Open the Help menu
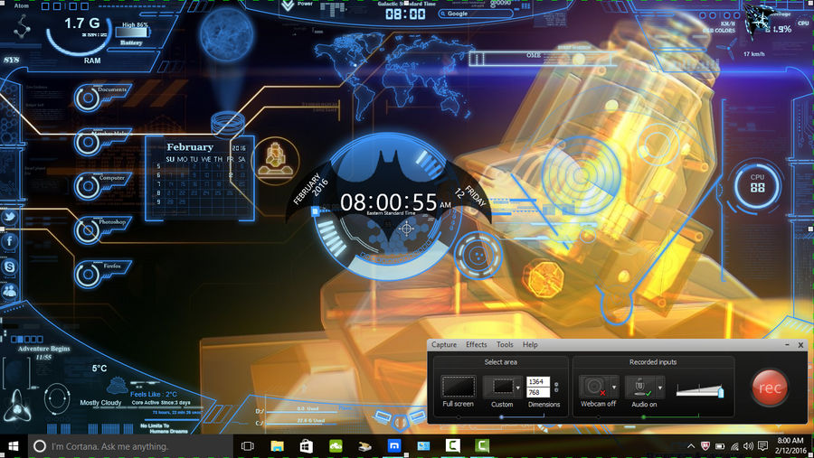Image resolution: width=814 pixels, height=458 pixels. tap(530, 344)
